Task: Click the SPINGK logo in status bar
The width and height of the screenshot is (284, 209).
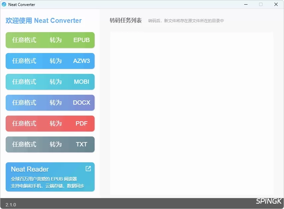Action: [x=269, y=201]
